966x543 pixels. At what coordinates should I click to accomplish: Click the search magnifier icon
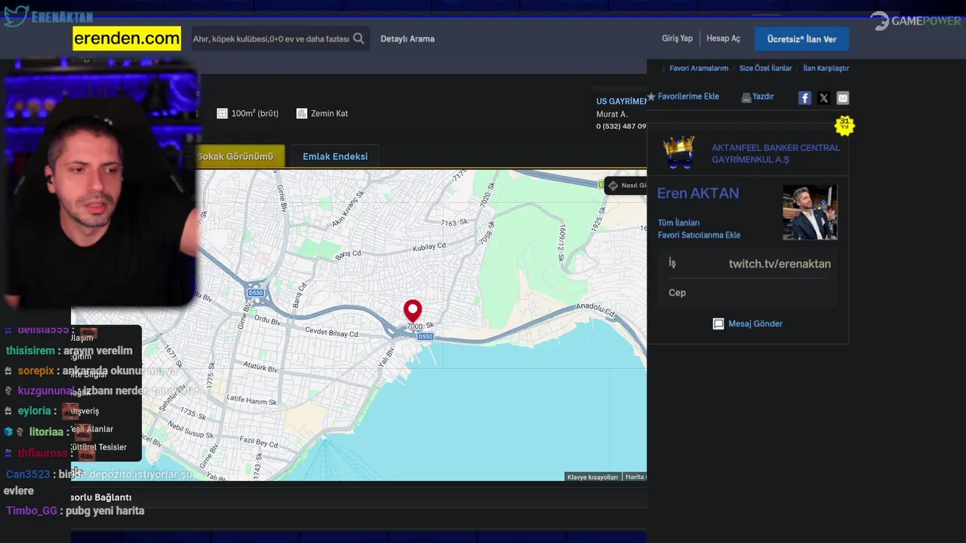click(358, 38)
